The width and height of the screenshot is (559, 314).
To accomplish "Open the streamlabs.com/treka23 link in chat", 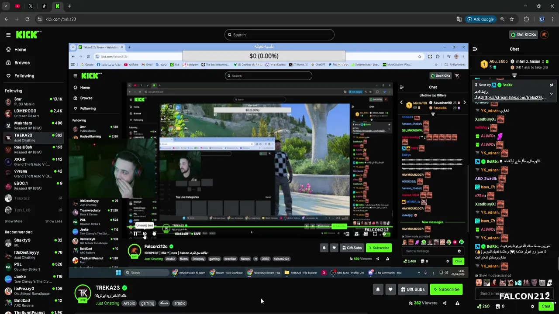I will click(514, 98).
